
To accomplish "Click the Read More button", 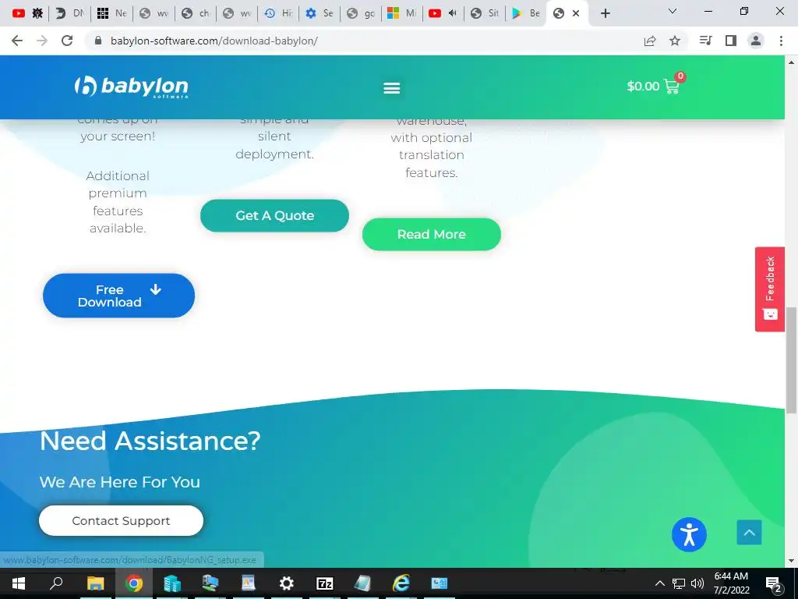I will 431,234.
